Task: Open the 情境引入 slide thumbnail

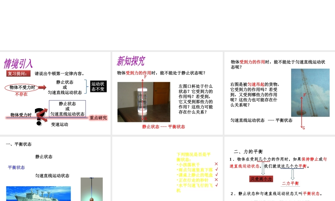Action: pyautogui.click(x=55, y=93)
